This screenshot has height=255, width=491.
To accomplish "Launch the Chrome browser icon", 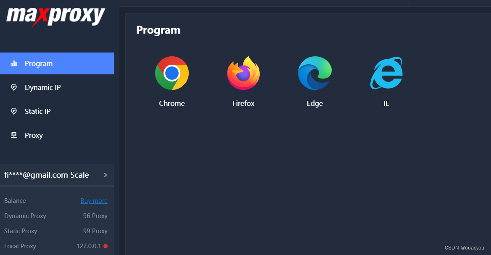I will click(172, 73).
